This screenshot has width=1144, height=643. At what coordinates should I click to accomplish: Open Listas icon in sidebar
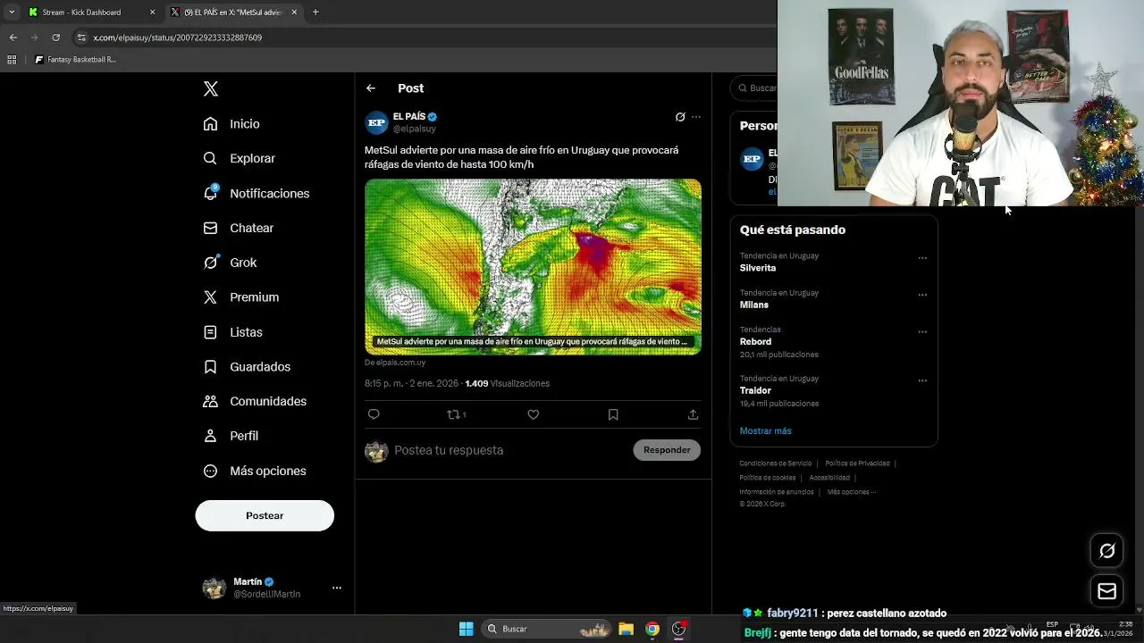pos(210,332)
